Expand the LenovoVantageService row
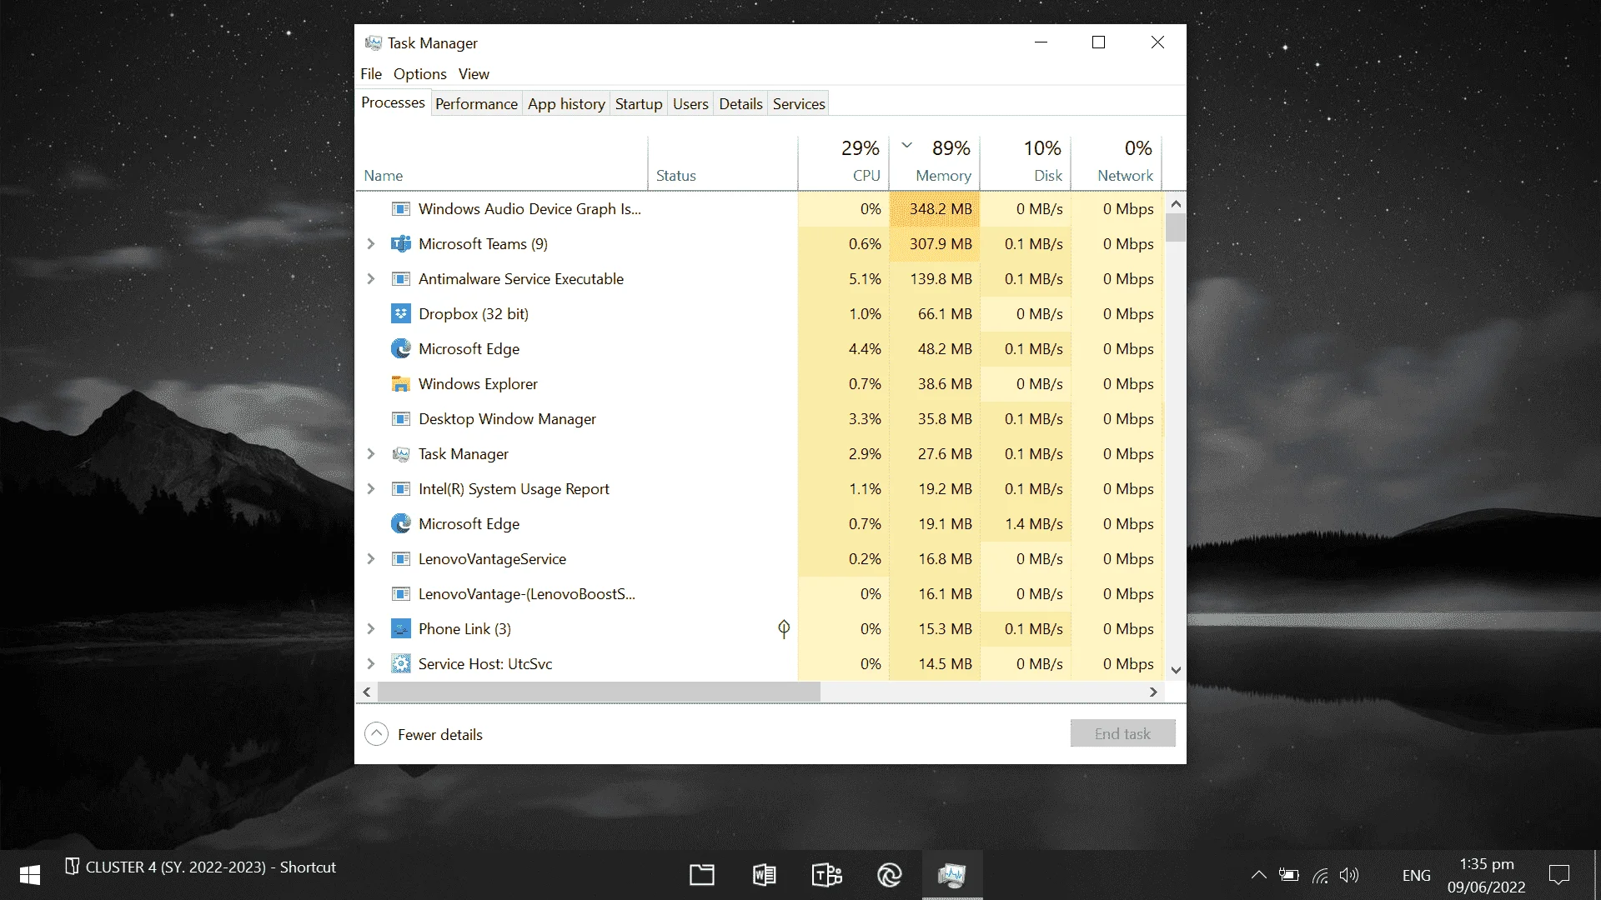 (x=371, y=559)
